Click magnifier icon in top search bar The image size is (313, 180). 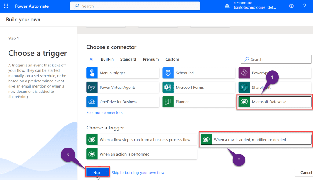(77, 6)
